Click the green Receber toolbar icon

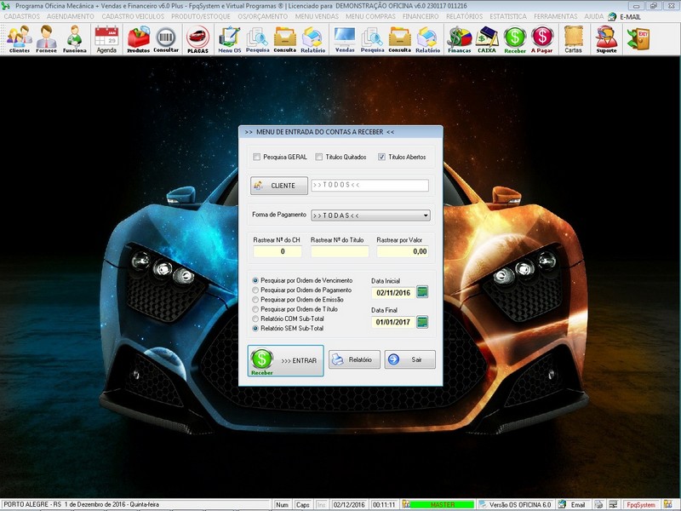(515, 39)
